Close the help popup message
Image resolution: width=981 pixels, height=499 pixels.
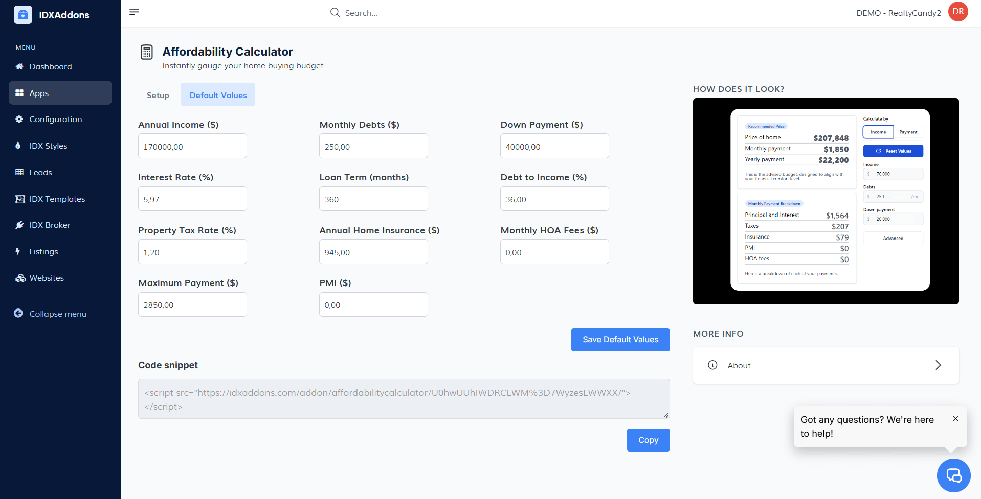(x=955, y=419)
